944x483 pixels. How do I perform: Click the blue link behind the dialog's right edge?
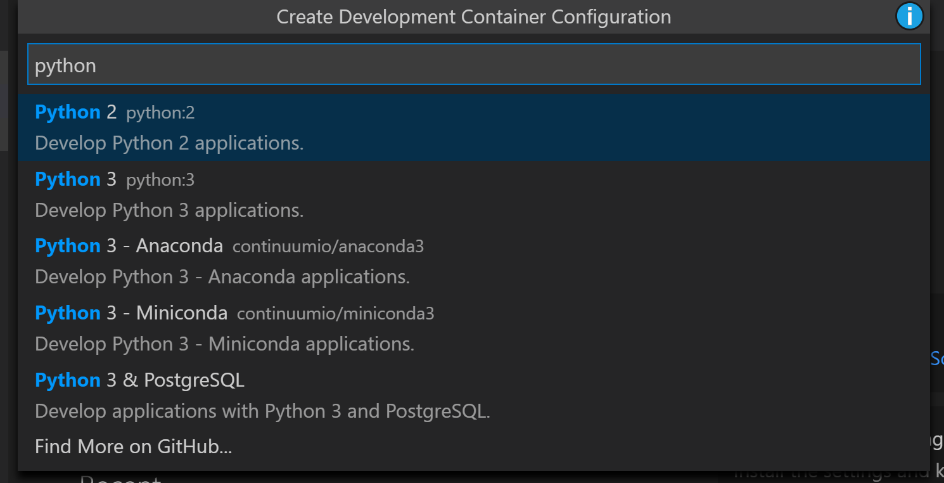(x=937, y=359)
